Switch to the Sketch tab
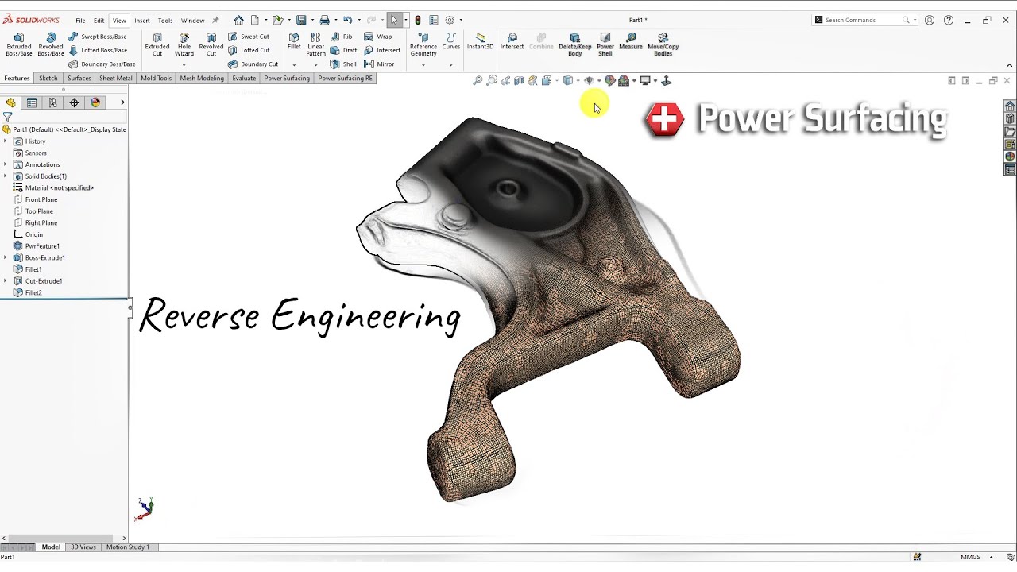The image size is (1017, 572). click(x=48, y=79)
